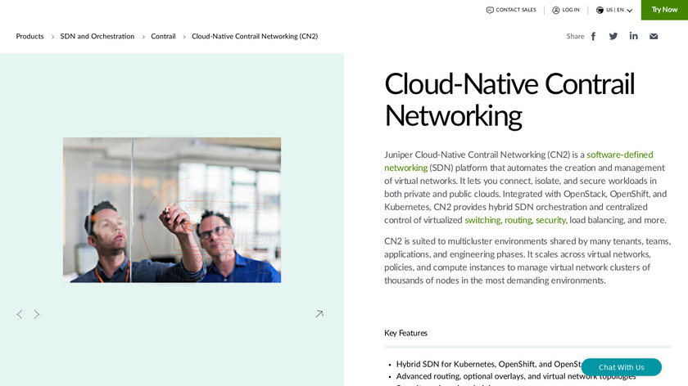Go to Contrail breadcrumb

tap(163, 36)
